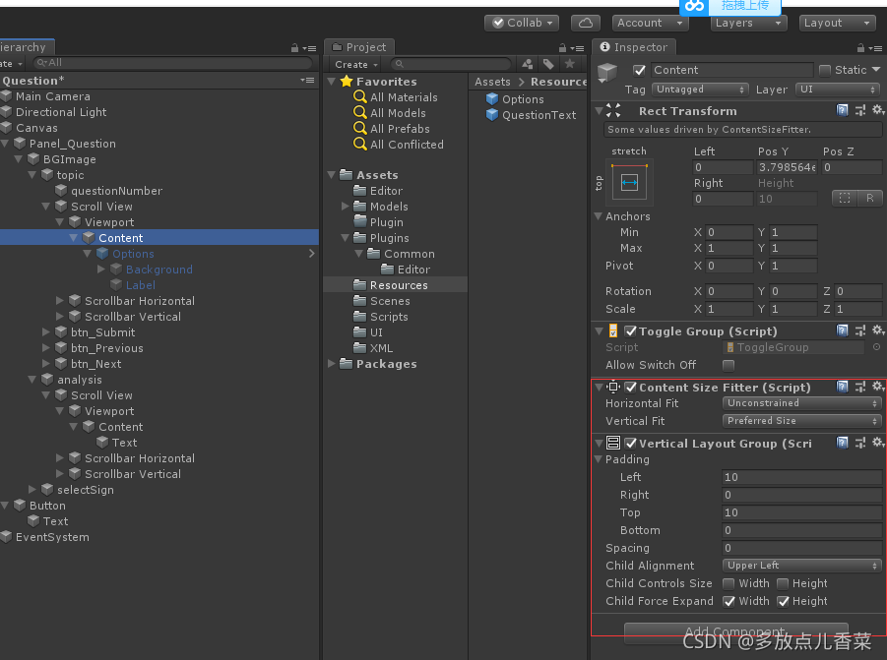Uncheck Child Force Expand Width
Viewport: 887px width, 660px height.
(x=729, y=601)
